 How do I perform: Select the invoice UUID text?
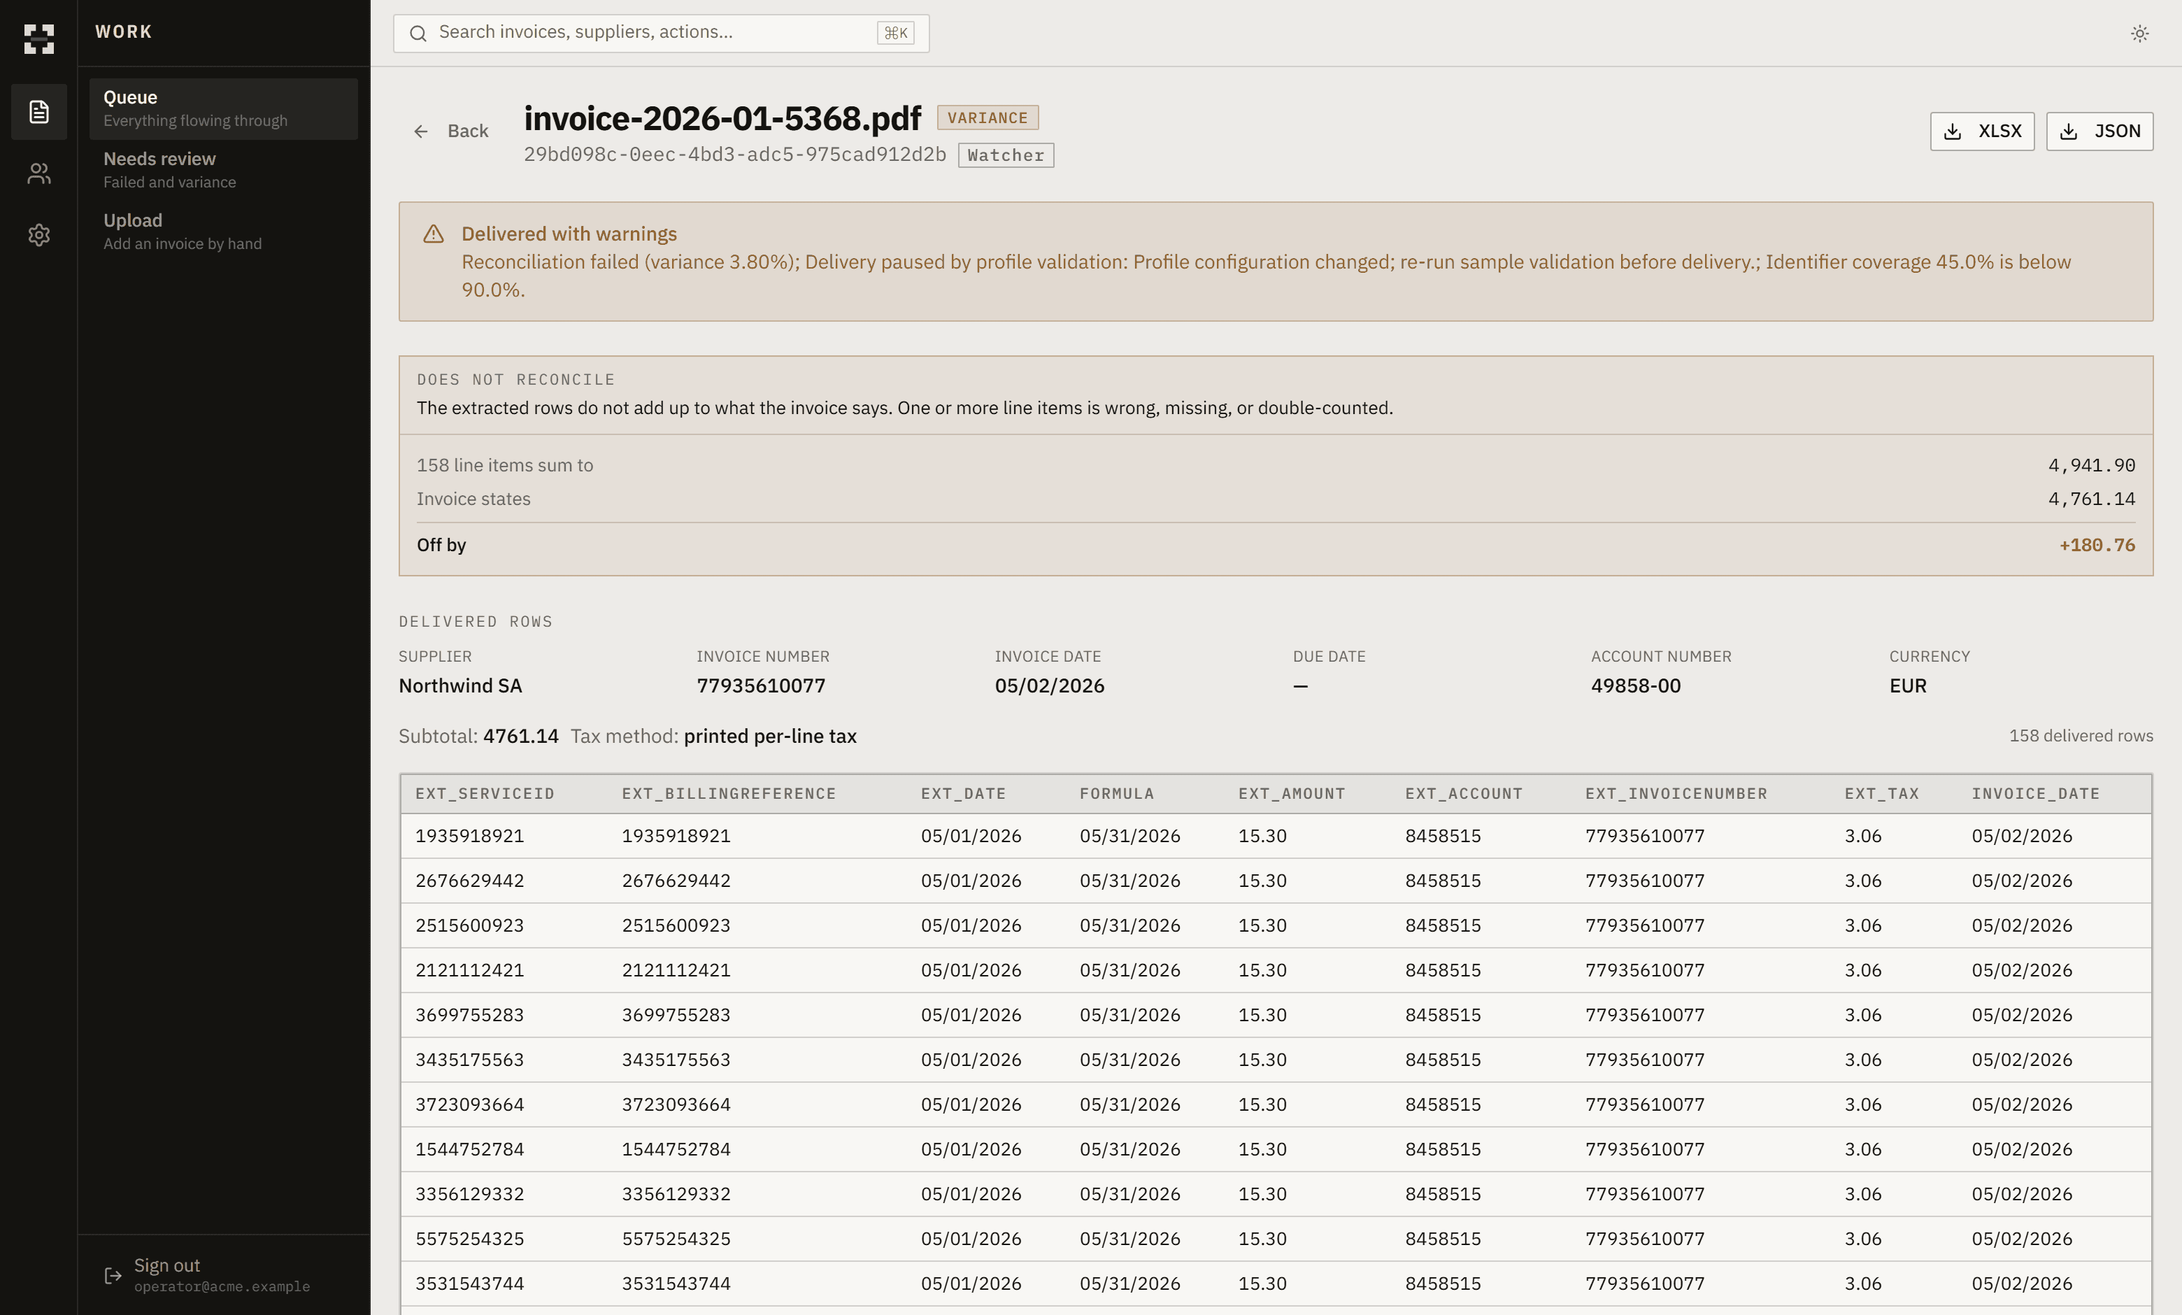735,154
